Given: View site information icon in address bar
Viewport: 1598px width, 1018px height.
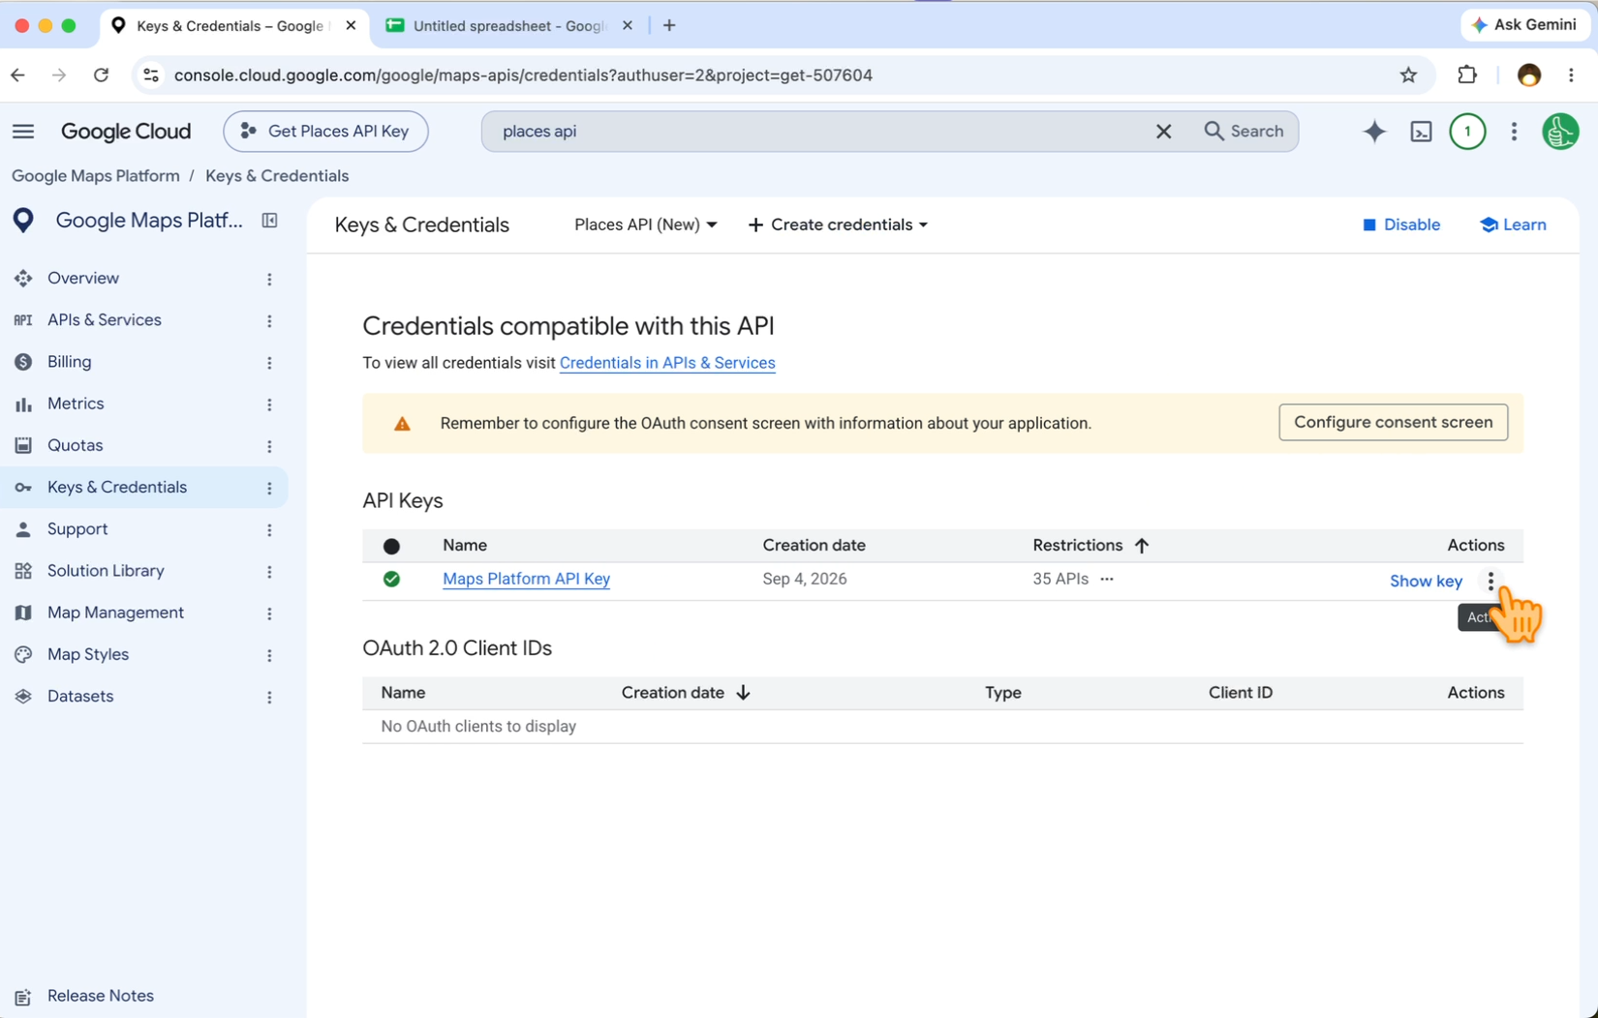Looking at the screenshot, I should (x=151, y=75).
